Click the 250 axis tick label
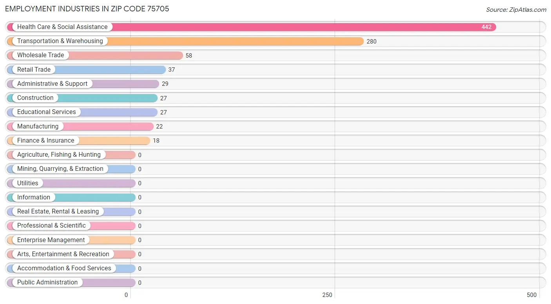This screenshot has height=304, width=551. coord(327,295)
